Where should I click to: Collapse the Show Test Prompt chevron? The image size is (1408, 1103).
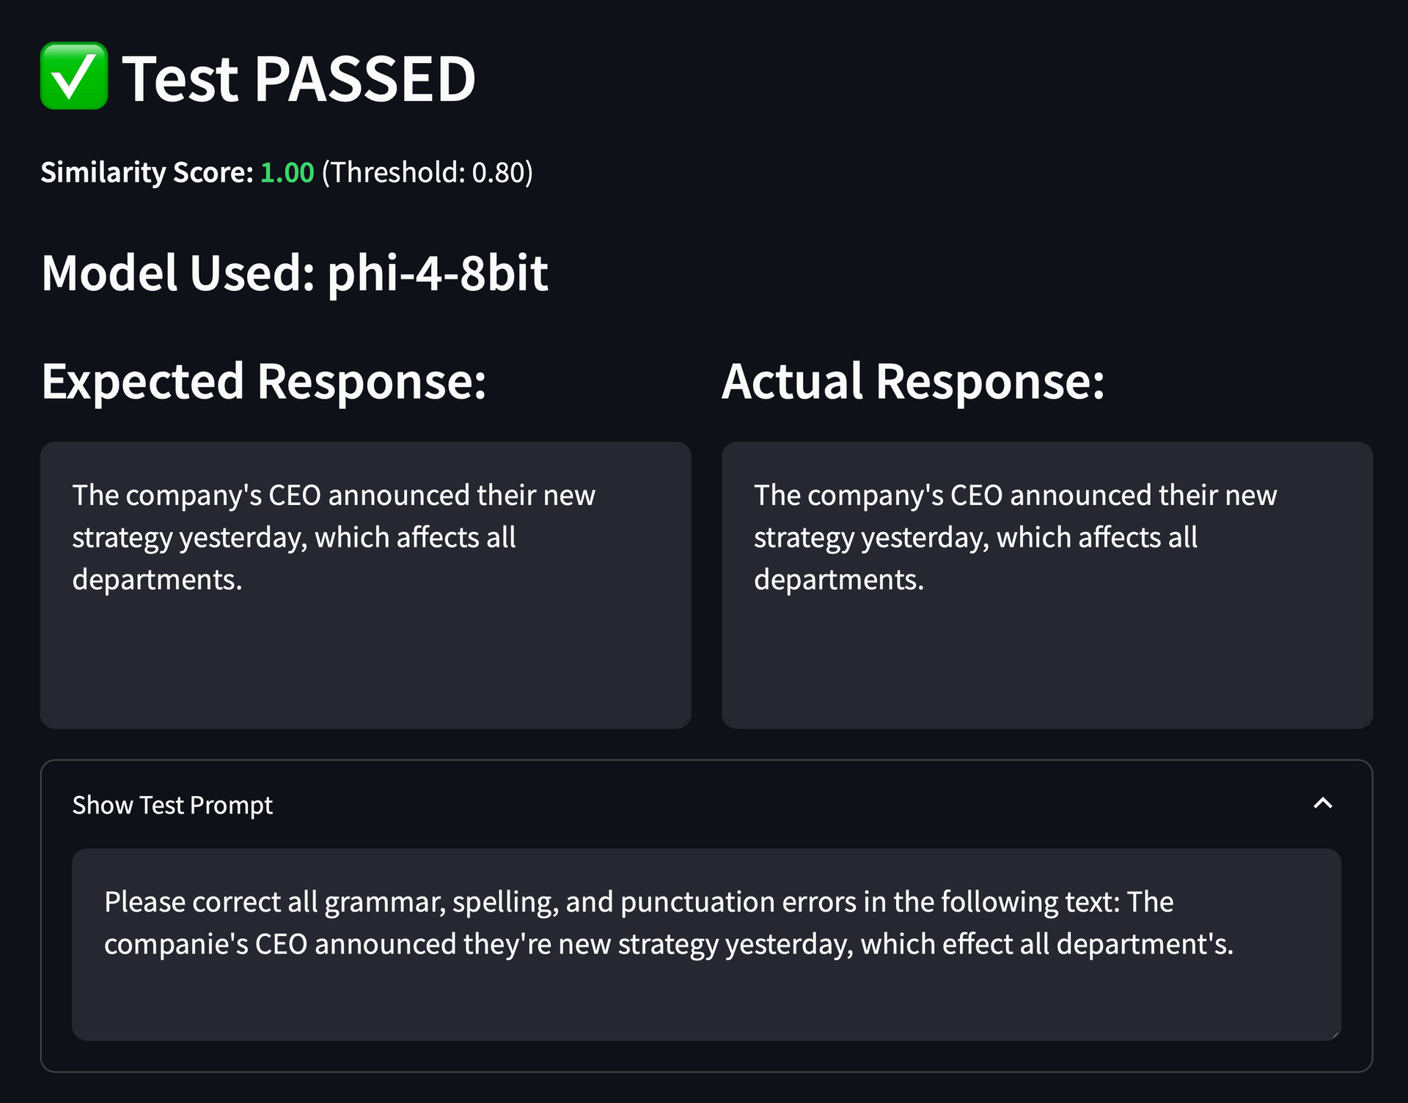(x=1322, y=804)
